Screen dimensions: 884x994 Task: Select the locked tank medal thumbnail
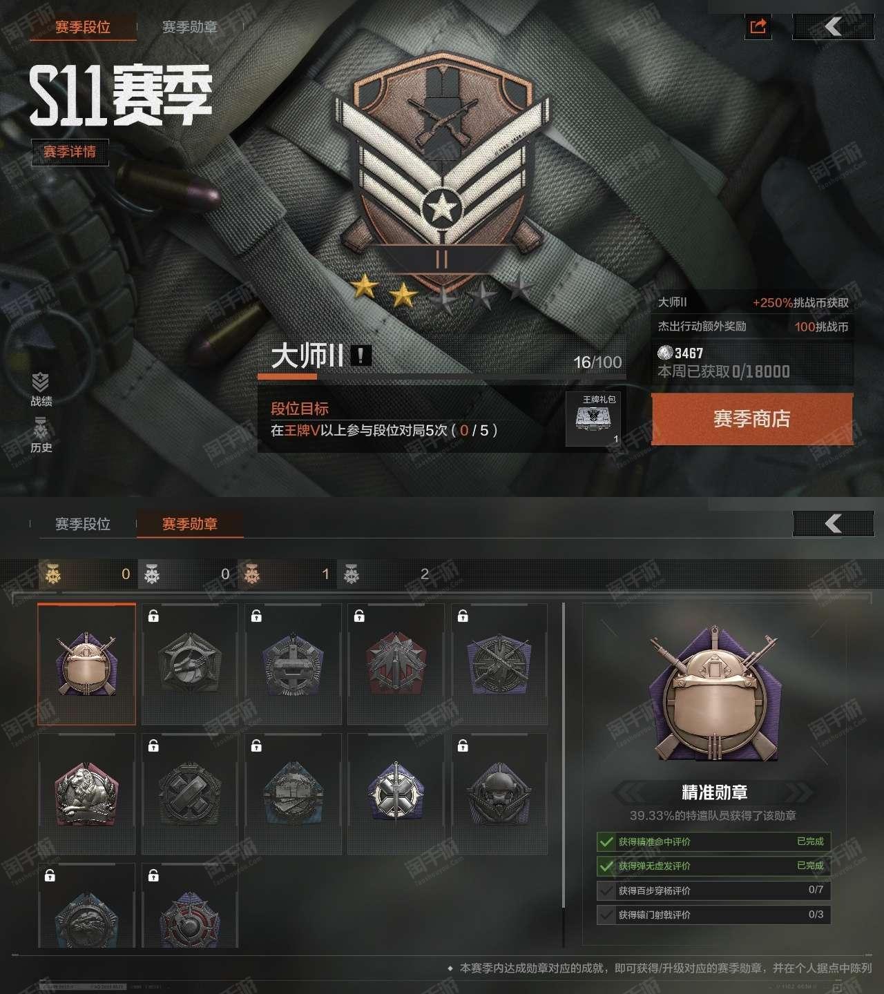pos(293,794)
